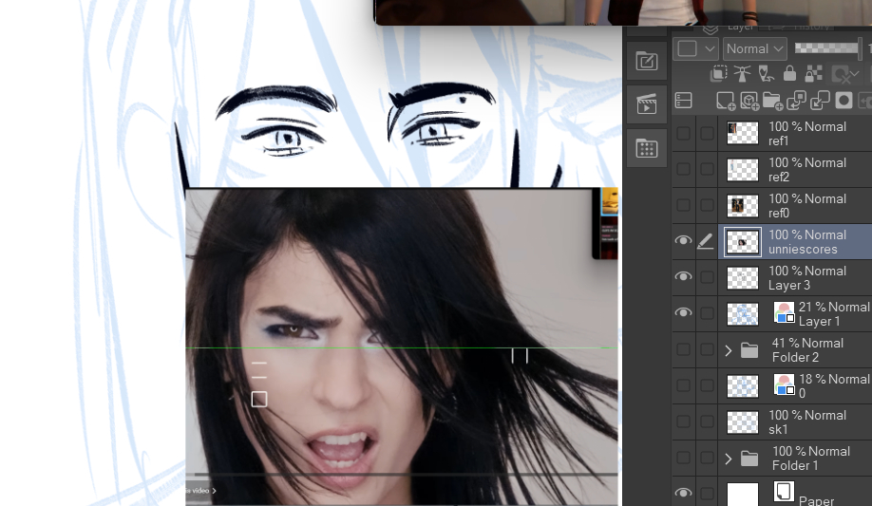Click the New raster layer icon
Viewport: 872px width, 506px height.
pos(726,101)
